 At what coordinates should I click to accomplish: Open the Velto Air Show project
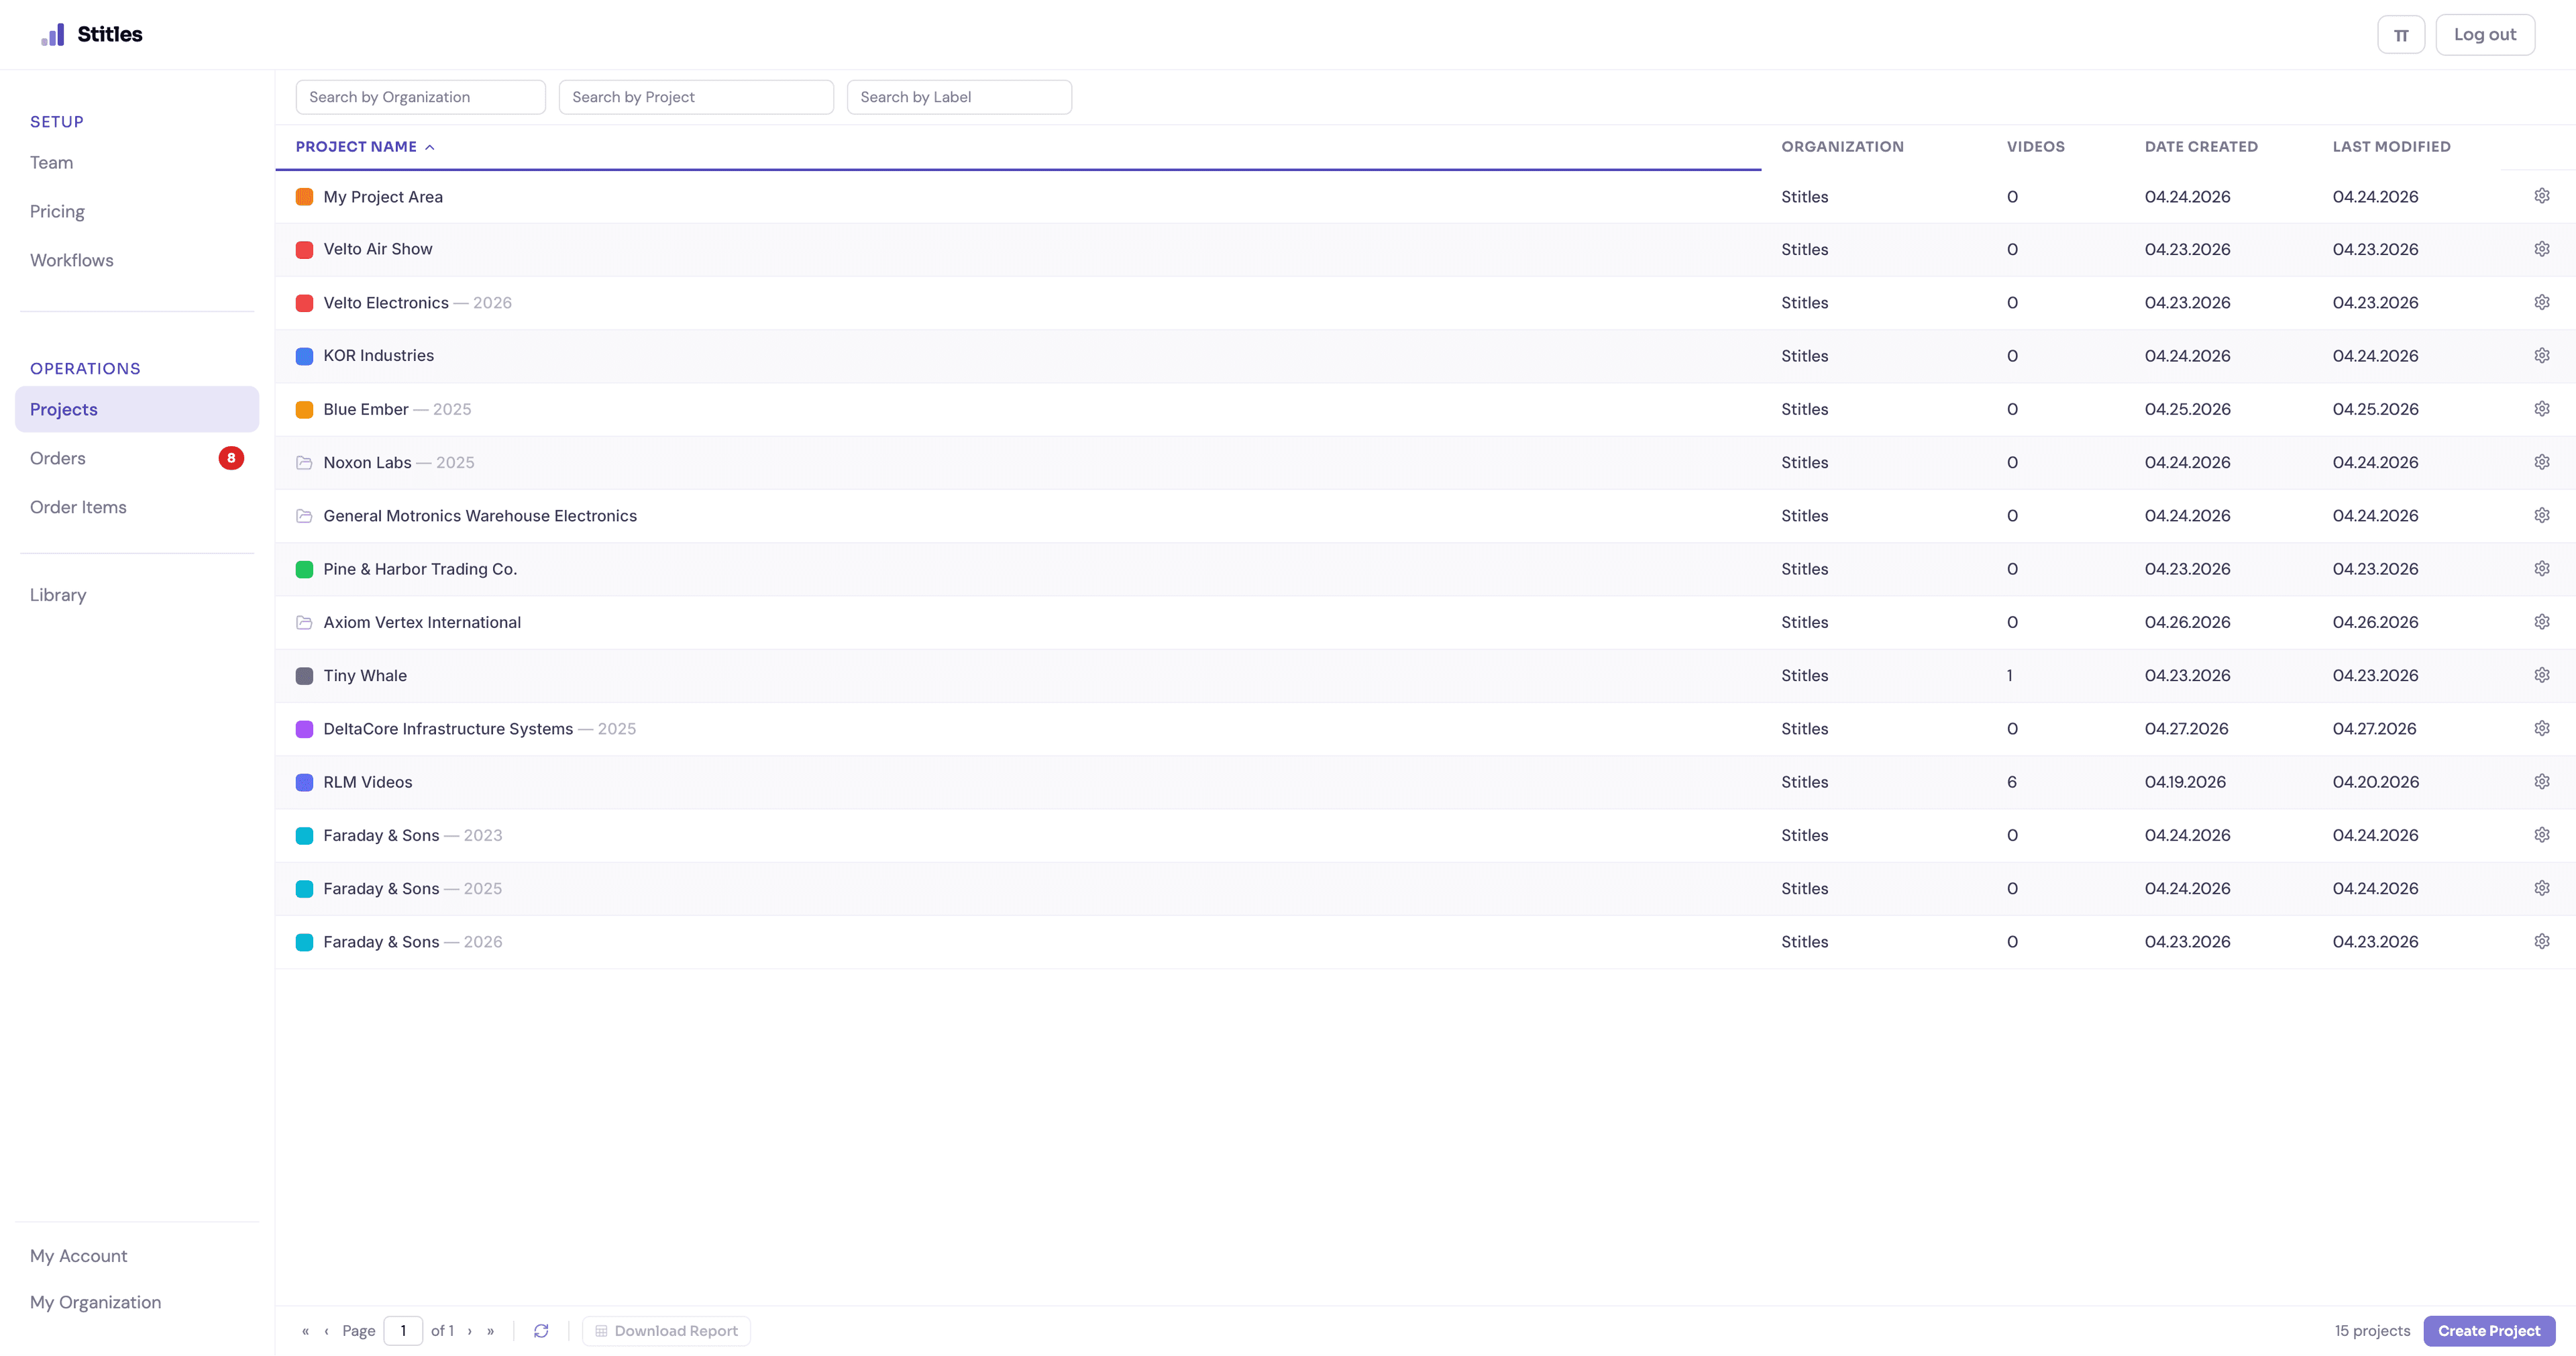(378, 249)
